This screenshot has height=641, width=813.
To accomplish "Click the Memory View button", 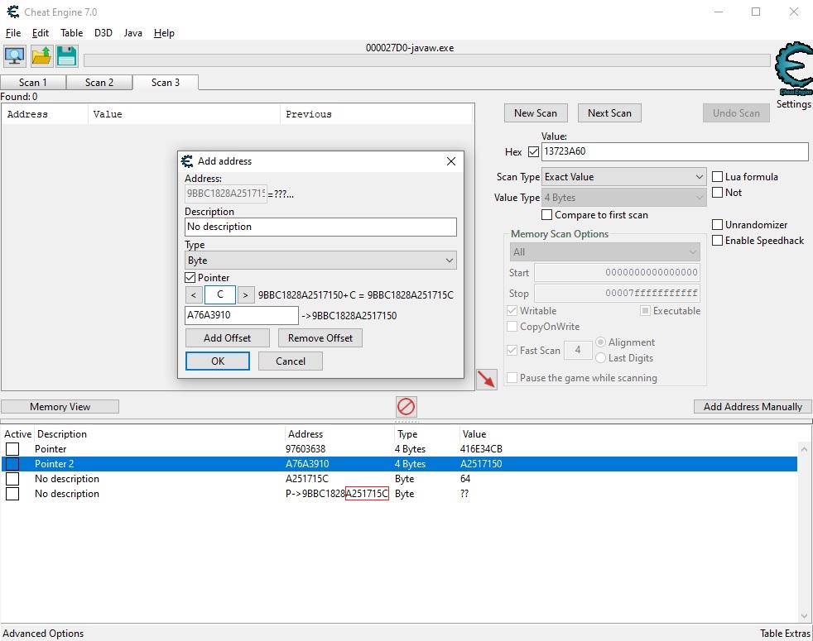I will pyautogui.click(x=60, y=407).
